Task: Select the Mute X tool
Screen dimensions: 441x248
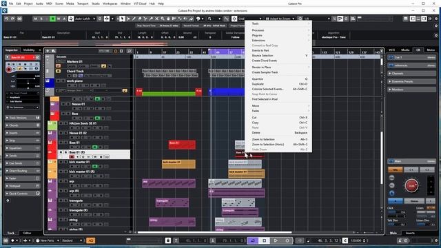Action: [x=157, y=19]
